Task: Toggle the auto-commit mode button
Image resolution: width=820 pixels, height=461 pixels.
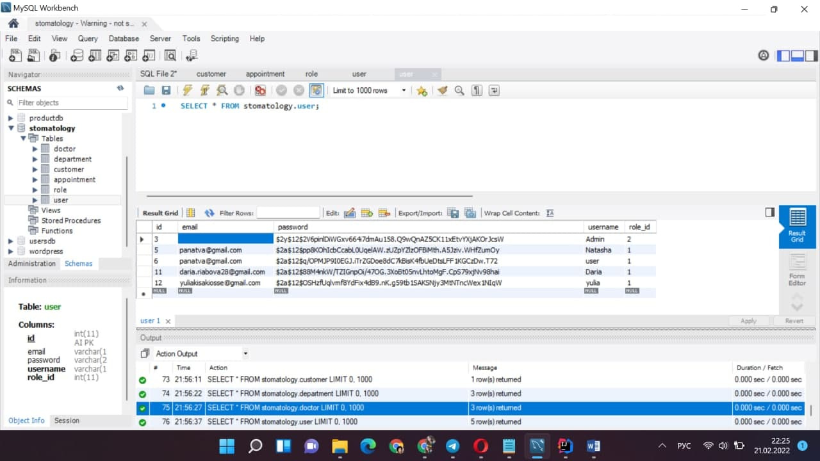Action: (316, 90)
